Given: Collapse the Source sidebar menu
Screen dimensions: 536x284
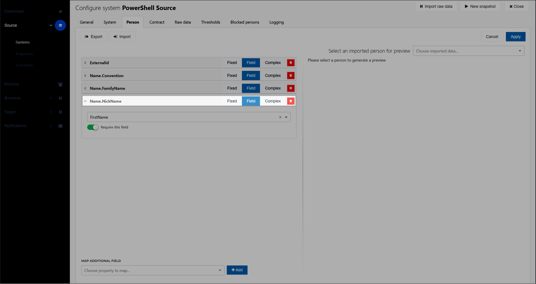Looking at the screenshot, I should coord(51,25).
